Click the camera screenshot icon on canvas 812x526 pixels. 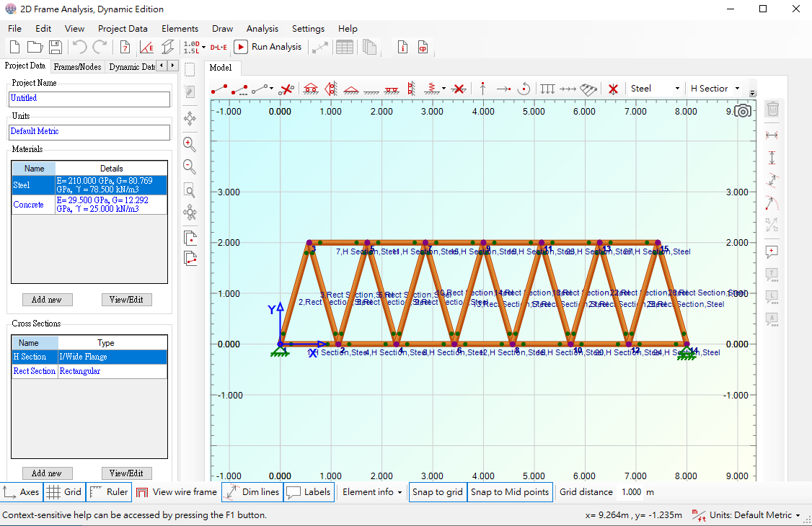tap(743, 111)
